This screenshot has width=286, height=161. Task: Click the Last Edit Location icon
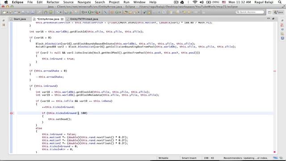(x=185, y=12)
